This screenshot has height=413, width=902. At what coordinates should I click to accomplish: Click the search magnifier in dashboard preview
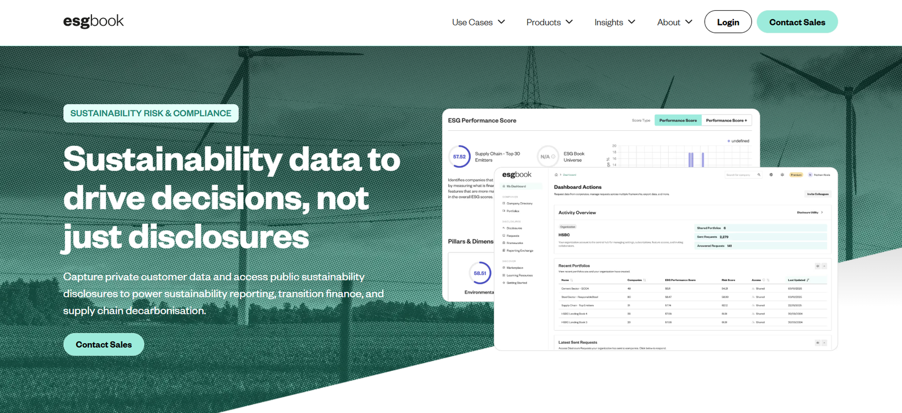pyautogui.click(x=759, y=175)
